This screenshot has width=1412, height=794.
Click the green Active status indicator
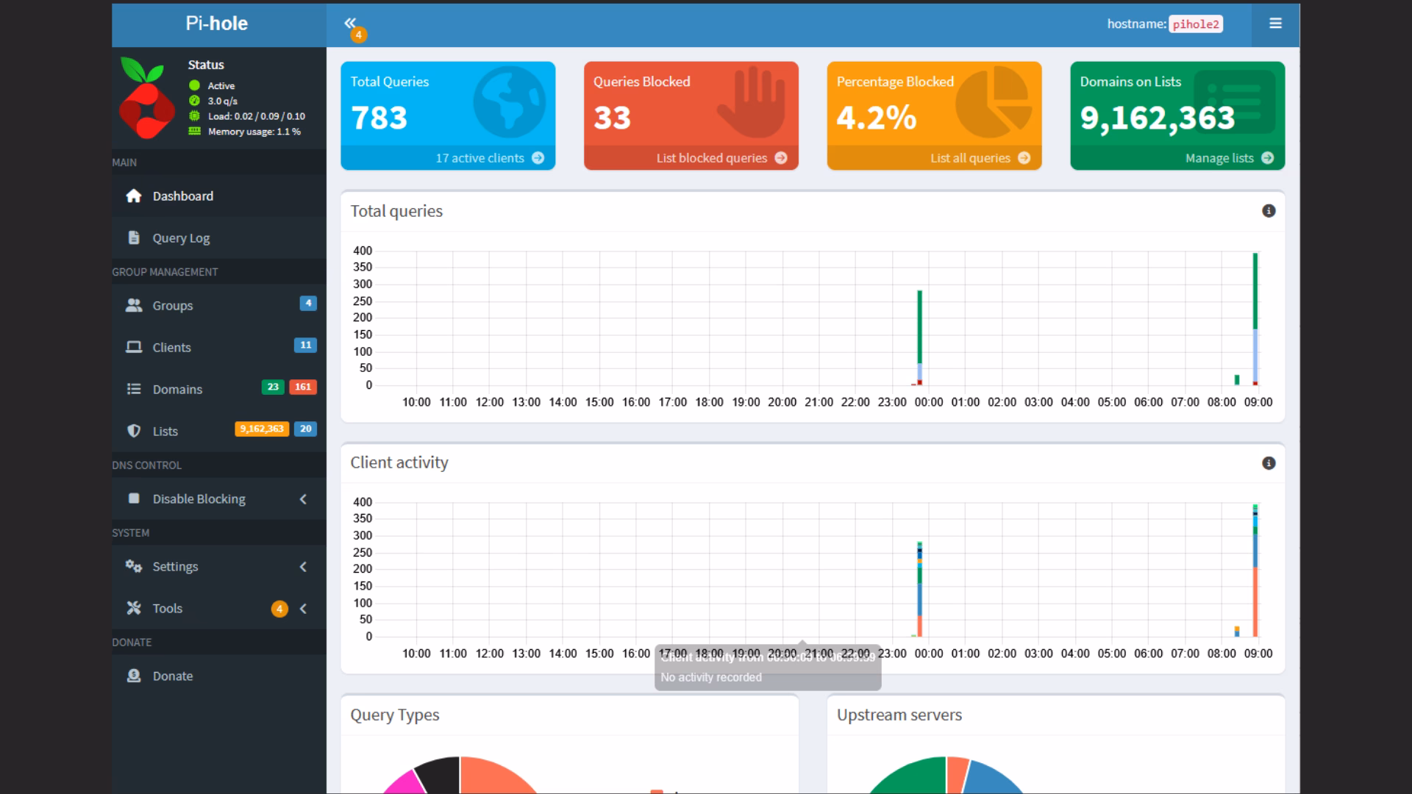(194, 85)
